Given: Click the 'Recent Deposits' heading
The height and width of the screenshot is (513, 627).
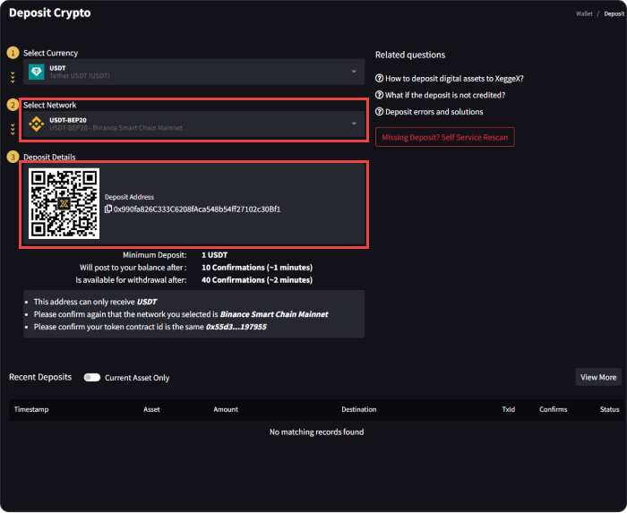Looking at the screenshot, I should [x=40, y=377].
